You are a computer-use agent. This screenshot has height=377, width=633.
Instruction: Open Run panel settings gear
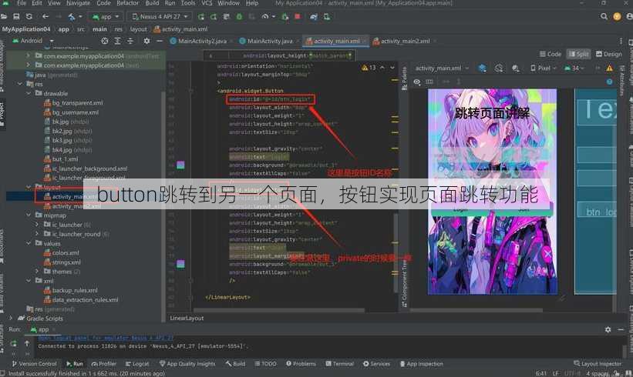pos(608,329)
